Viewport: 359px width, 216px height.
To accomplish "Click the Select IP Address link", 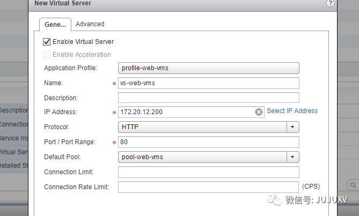I will [x=292, y=111].
